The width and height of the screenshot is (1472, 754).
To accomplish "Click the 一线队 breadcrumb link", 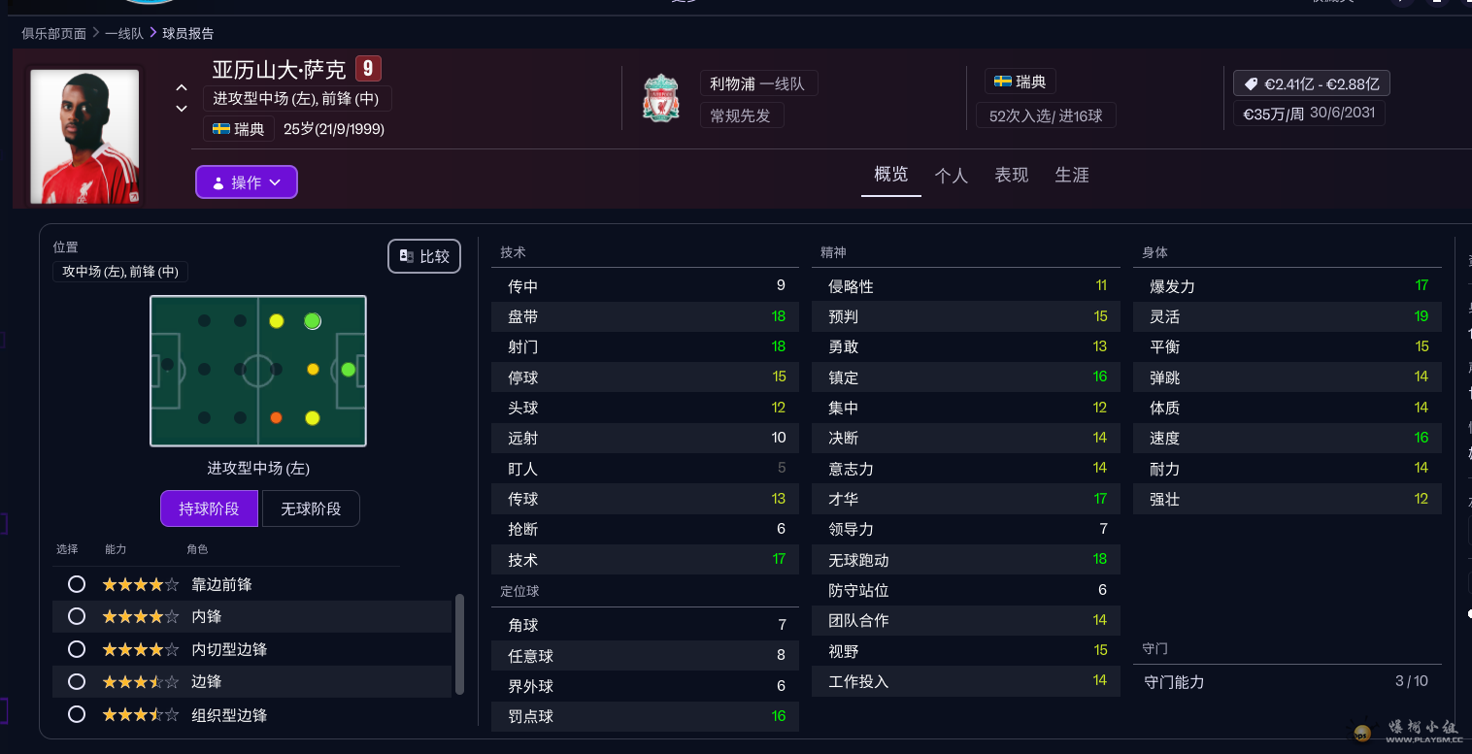I will click(124, 33).
